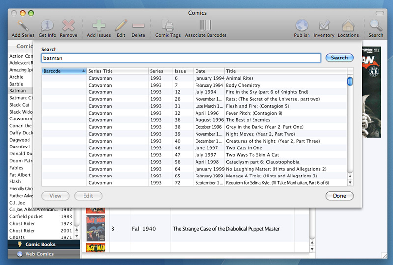Open Locations from the toolbar
393x265 pixels.
(x=348, y=26)
